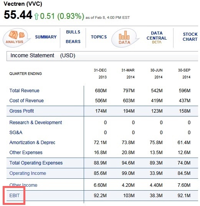
Task: Click the SG&A link
Action: tap(16, 133)
